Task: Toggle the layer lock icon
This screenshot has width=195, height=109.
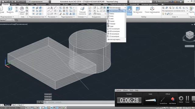Action: tap(168, 14)
